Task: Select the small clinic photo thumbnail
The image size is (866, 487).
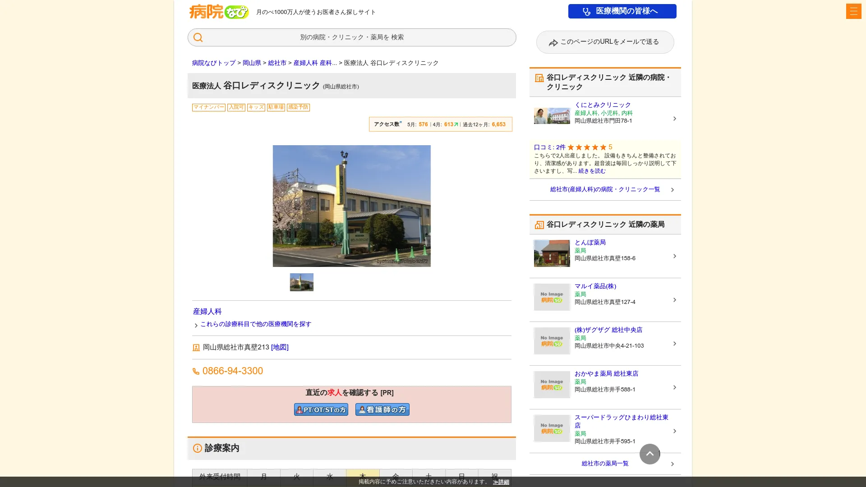Action: pos(301,282)
